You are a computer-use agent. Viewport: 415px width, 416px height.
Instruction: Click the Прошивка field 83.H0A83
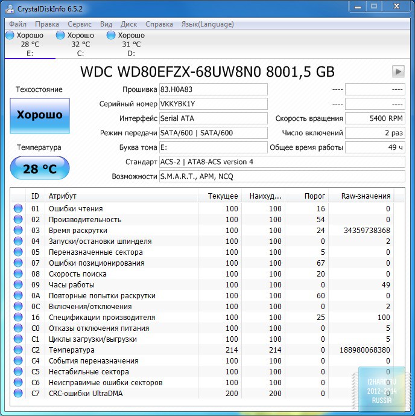[214, 89]
